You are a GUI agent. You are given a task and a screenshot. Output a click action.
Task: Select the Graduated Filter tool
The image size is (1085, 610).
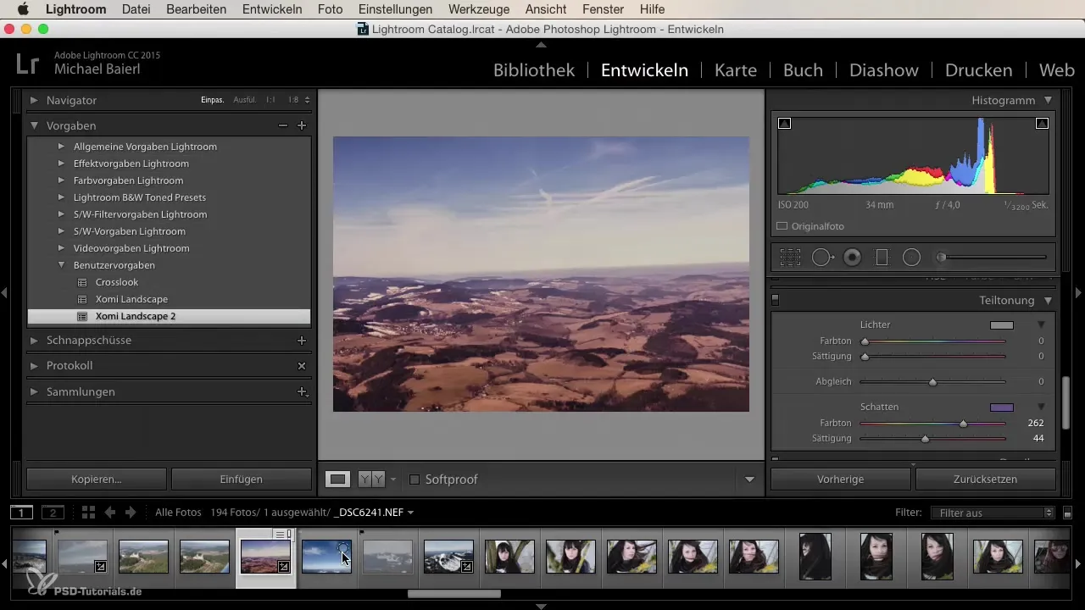[882, 258]
